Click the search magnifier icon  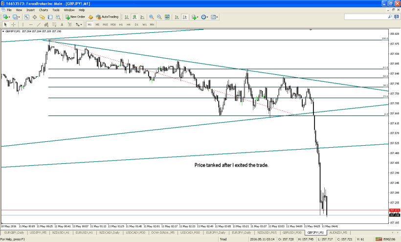point(390,17)
